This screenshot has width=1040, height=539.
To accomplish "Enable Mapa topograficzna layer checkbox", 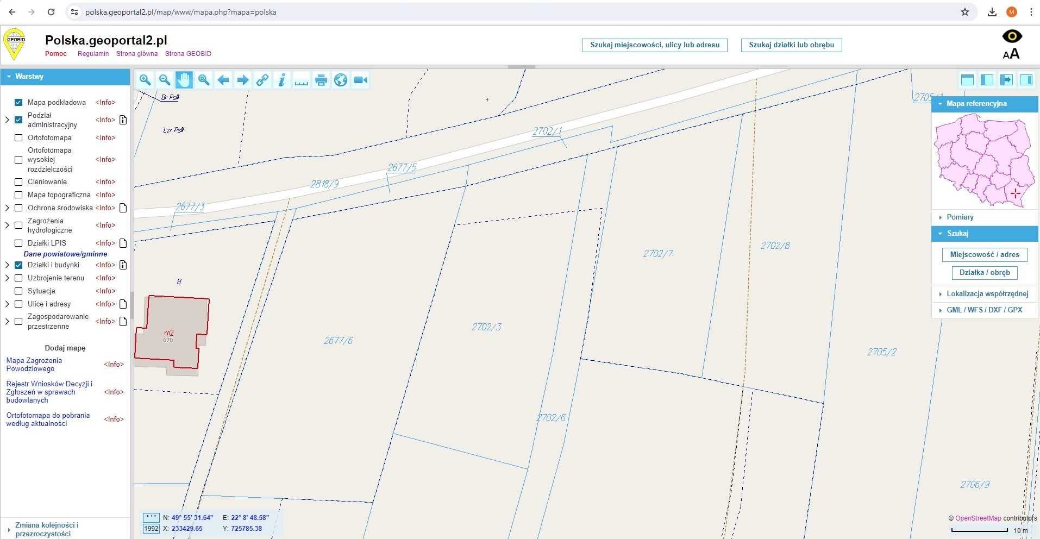I will point(18,195).
